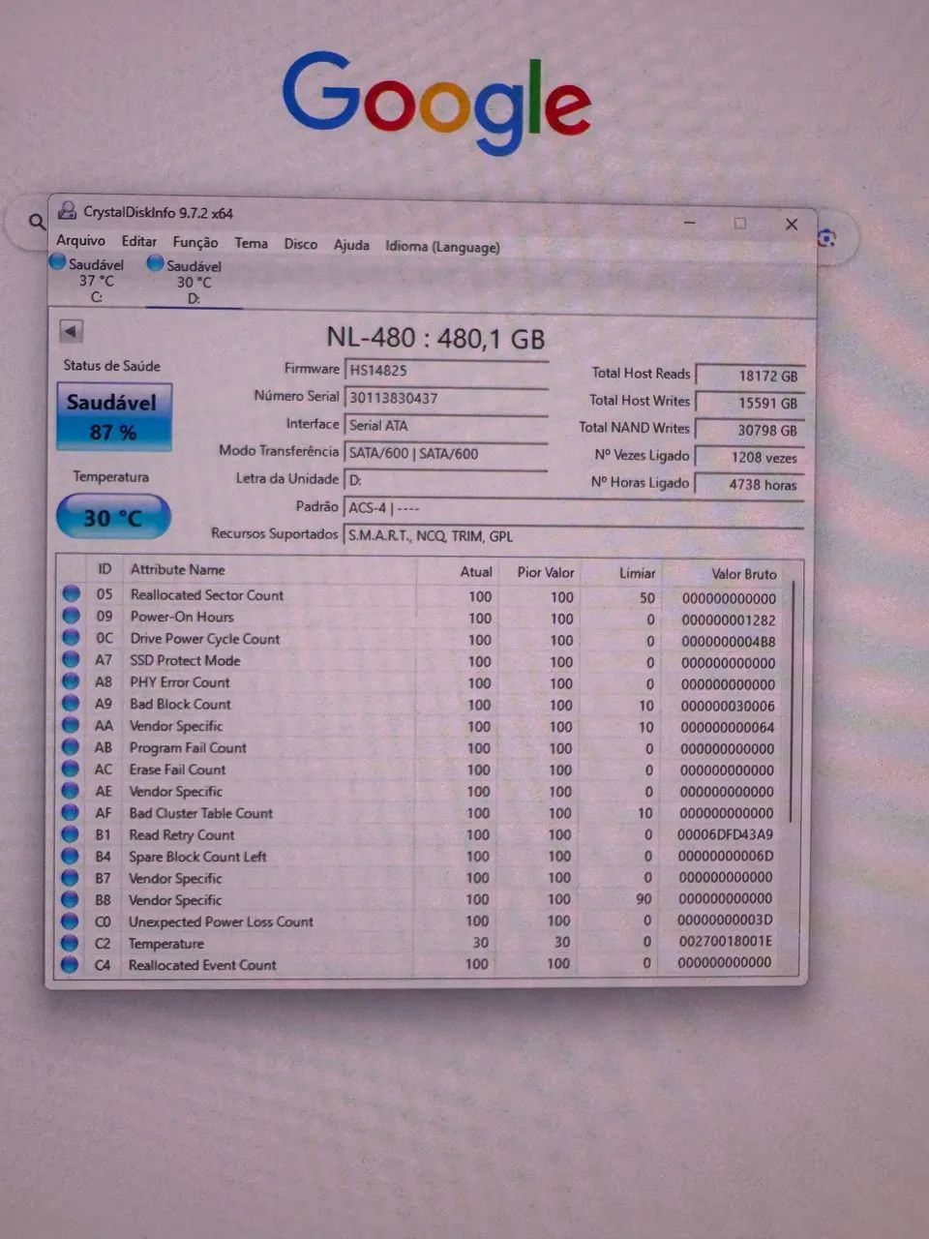Screen dimensions: 929x1239
Task: Click the Nº Vezes Ligado value 1208 vezes
Action: point(750,457)
